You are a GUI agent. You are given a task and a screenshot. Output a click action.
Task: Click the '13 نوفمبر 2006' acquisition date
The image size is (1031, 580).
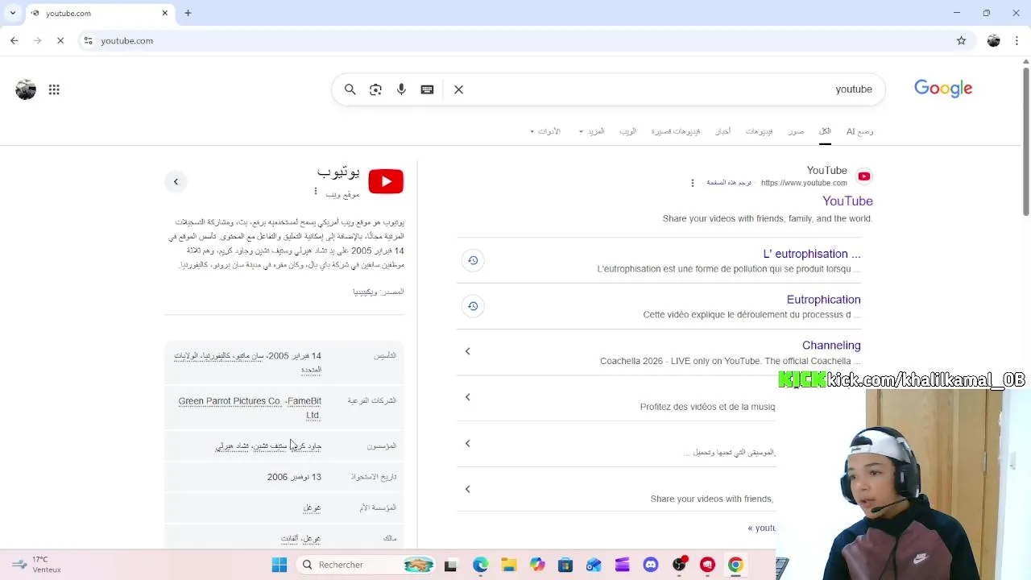point(294,477)
